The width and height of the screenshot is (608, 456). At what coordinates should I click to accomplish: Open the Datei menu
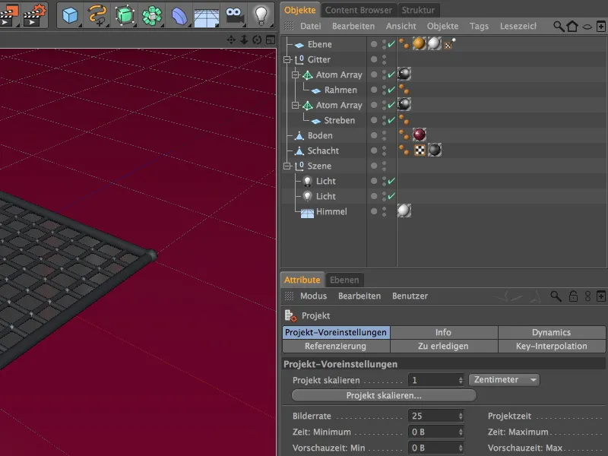(311, 26)
